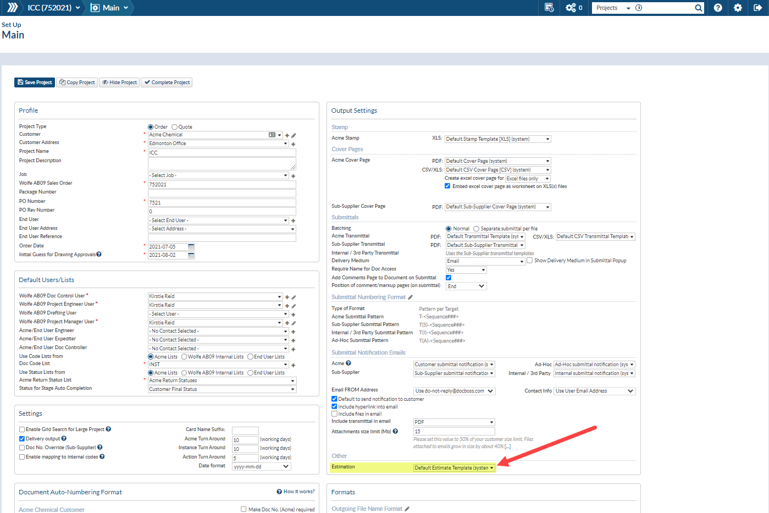
Task: Edit Doc Control User pencil icon
Action: coord(294,297)
